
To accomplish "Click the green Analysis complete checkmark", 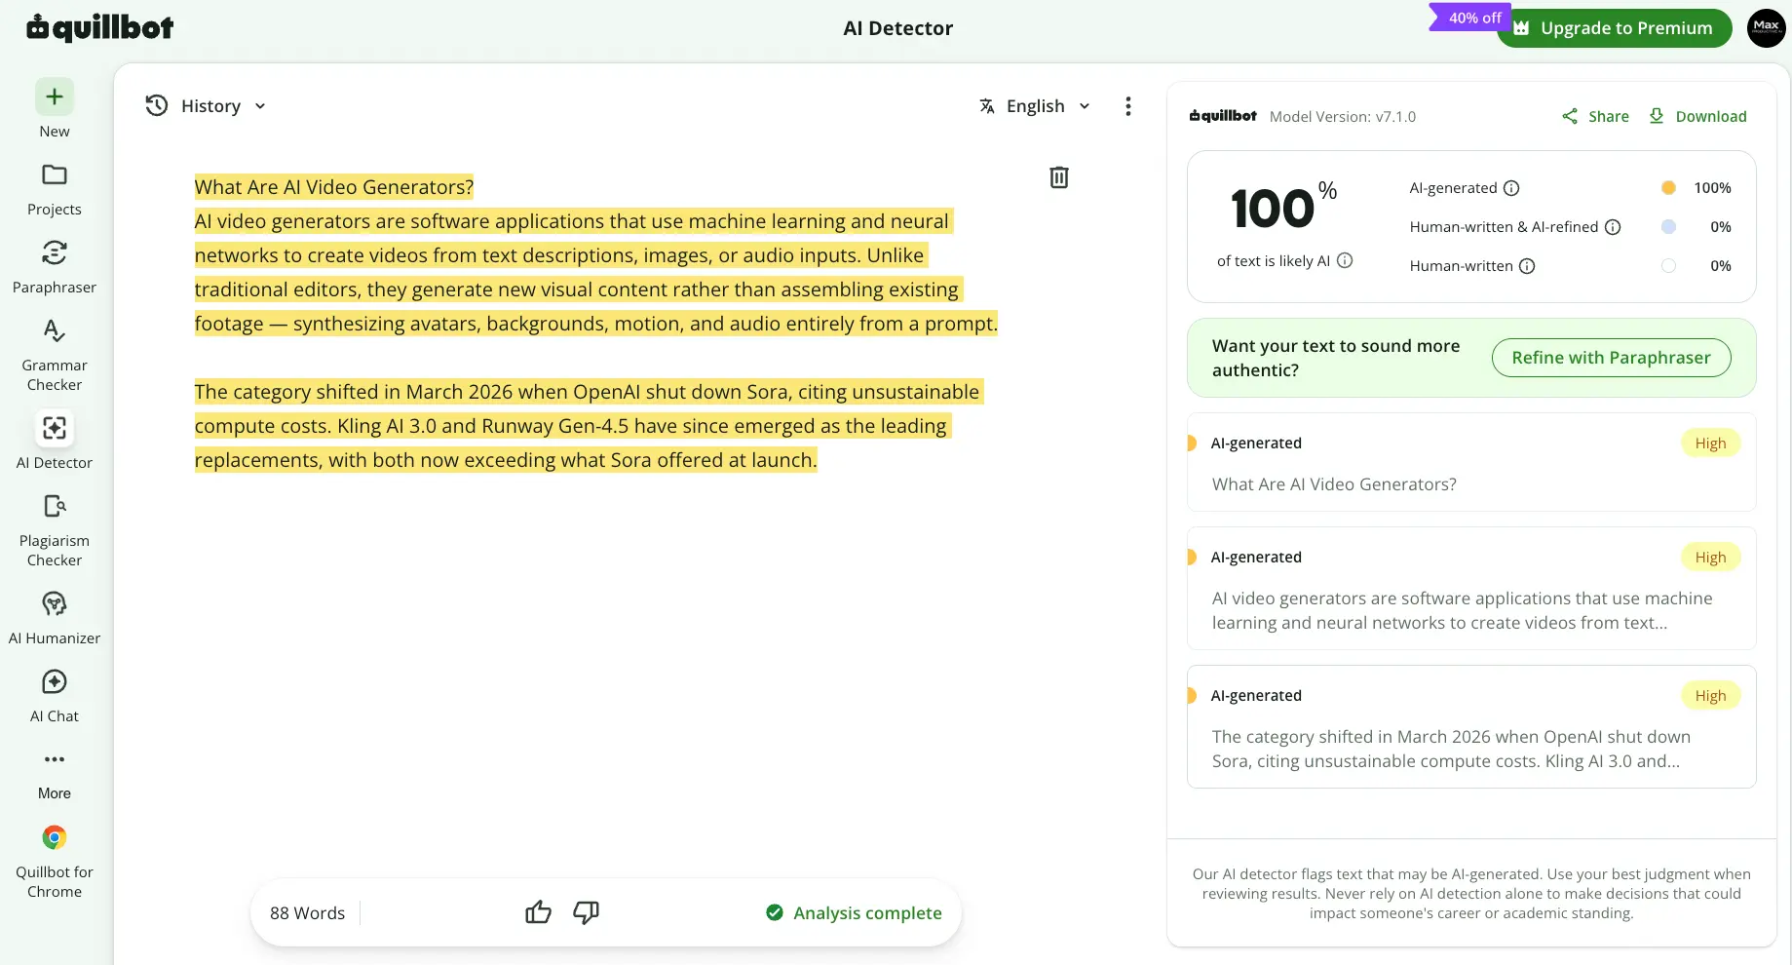I will pos(775,913).
